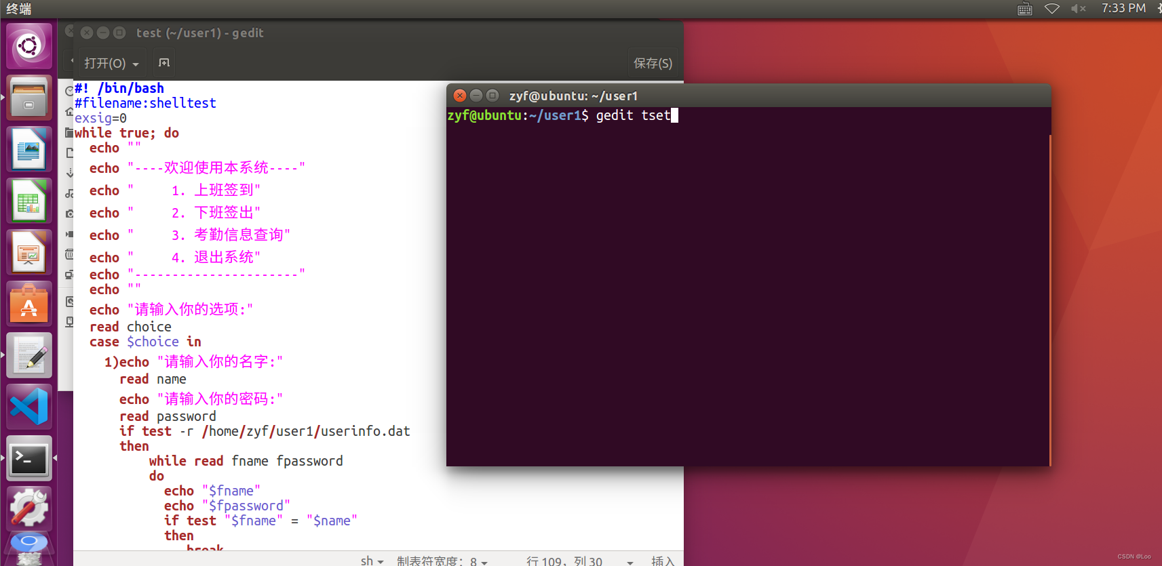This screenshot has height=566, width=1162.
Task: Open the 终端 application menu in the top bar
Action: point(19,9)
